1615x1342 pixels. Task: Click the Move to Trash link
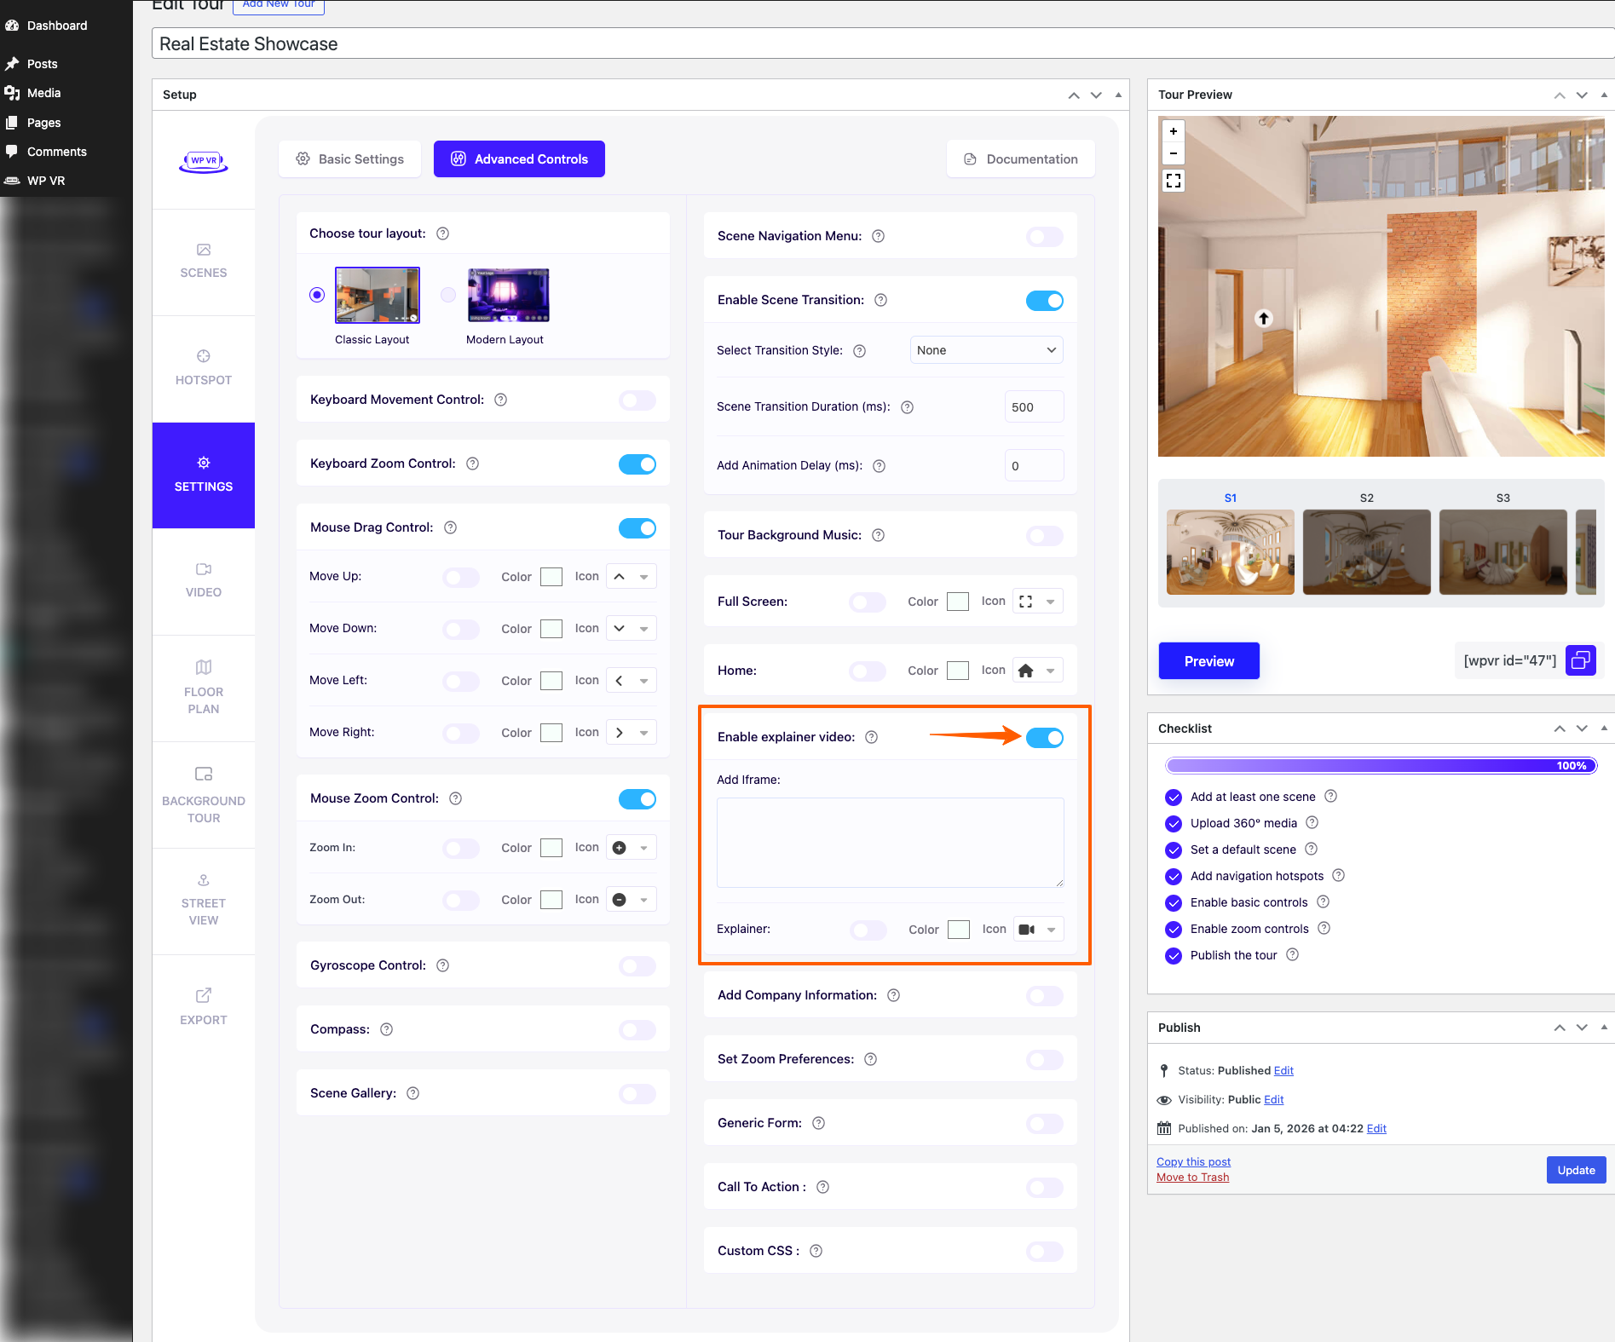pos(1192,1178)
